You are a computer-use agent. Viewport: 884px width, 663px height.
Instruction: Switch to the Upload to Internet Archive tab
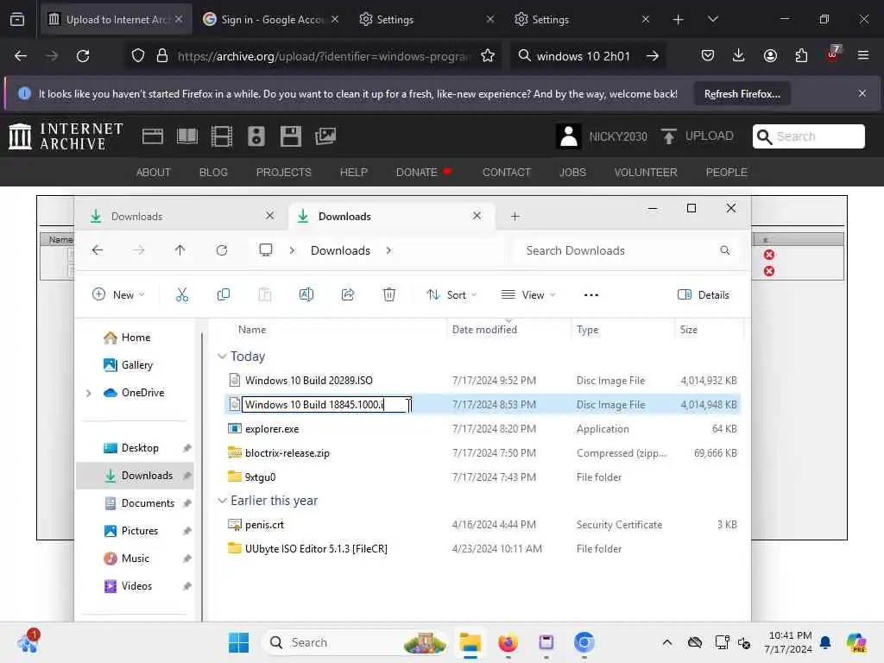[116, 19]
